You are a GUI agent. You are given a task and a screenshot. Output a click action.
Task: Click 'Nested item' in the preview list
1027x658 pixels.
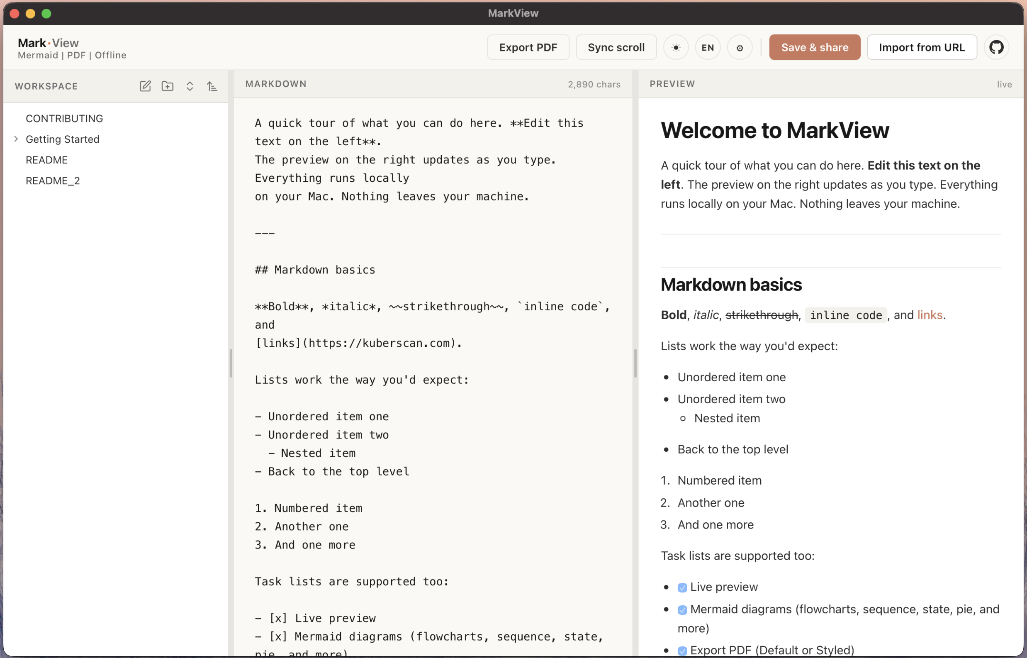pos(727,418)
